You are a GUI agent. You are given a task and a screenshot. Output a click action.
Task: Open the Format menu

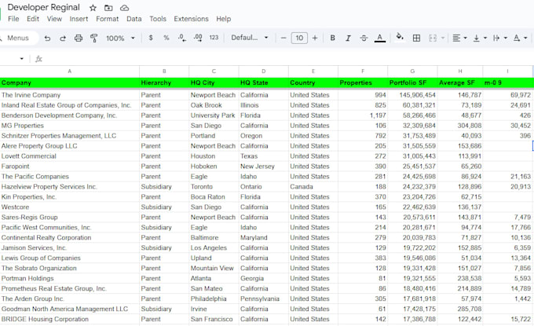(107, 19)
